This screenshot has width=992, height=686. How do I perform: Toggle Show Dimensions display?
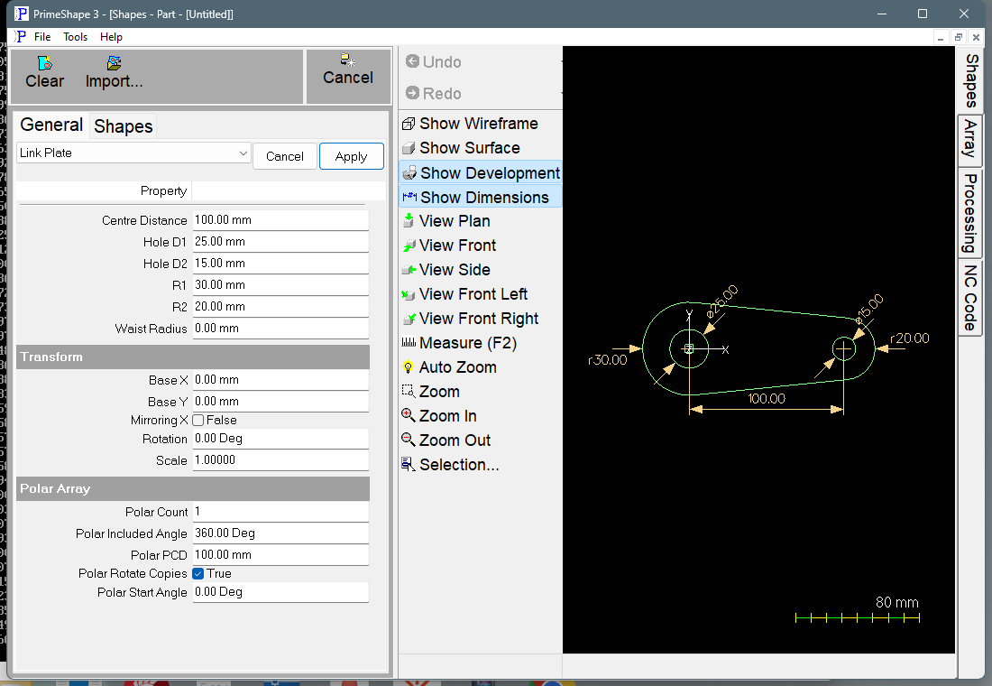(481, 198)
